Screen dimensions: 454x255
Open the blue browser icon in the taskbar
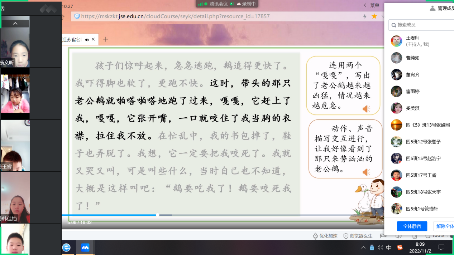[x=66, y=247]
